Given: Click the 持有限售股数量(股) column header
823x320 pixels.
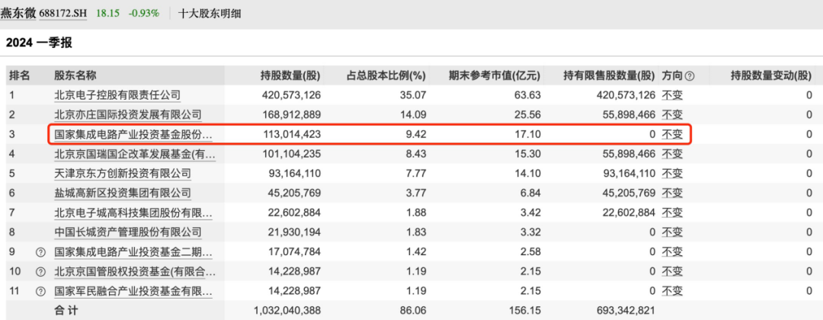Looking at the screenshot, I should (x=610, y=76).
